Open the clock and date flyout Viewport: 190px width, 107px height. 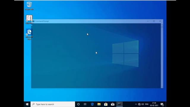tap(154, 104)
